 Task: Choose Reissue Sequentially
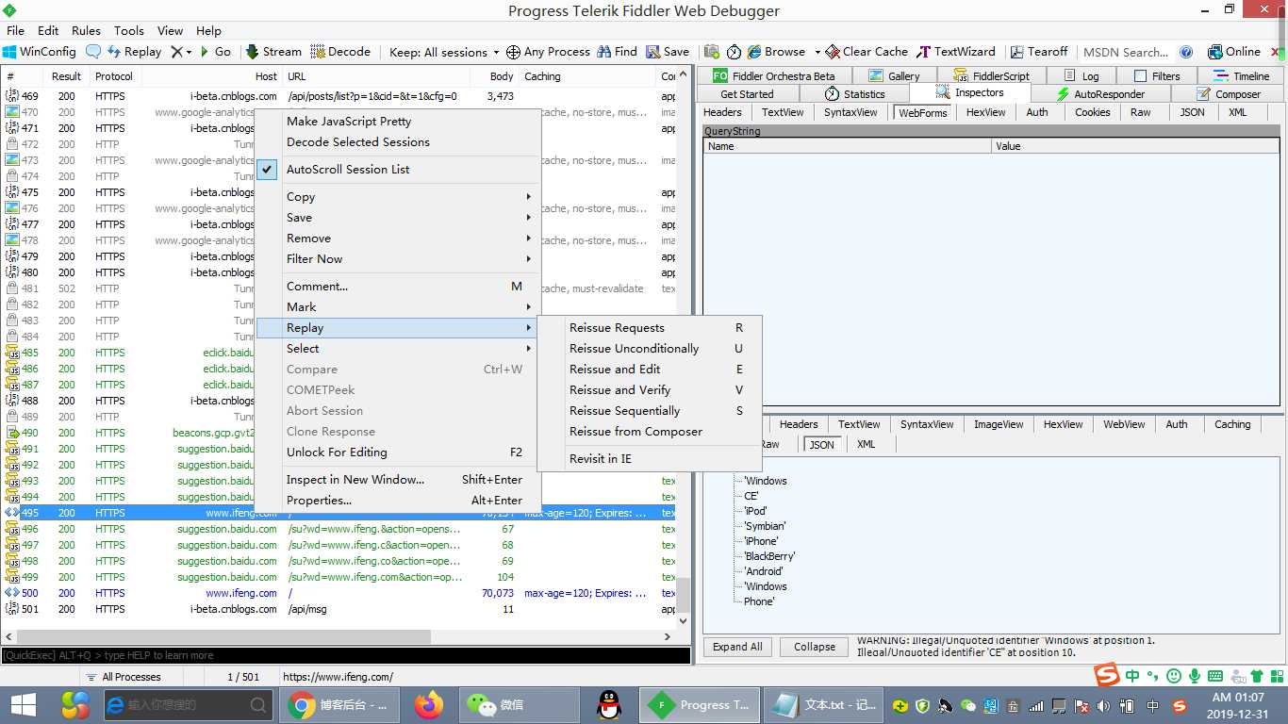650,411
